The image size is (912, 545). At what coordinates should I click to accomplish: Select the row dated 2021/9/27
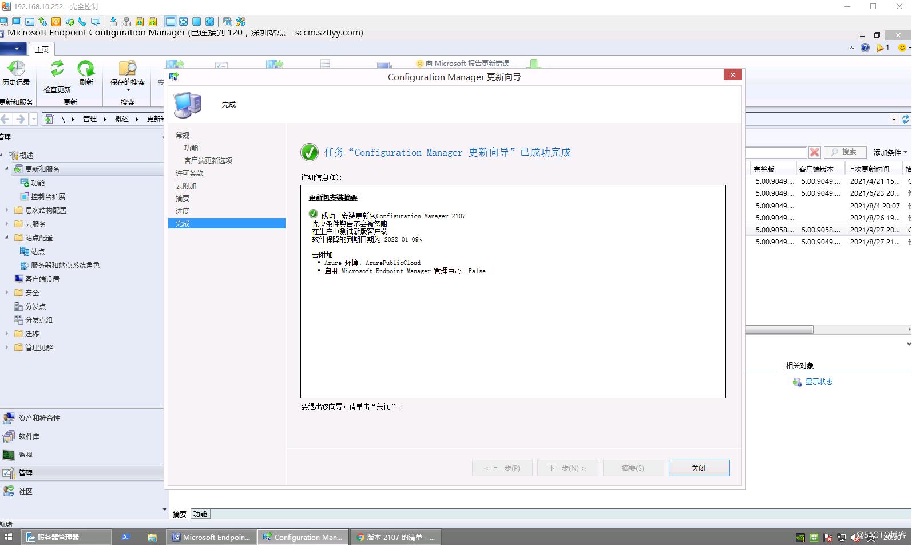point(828,230)
